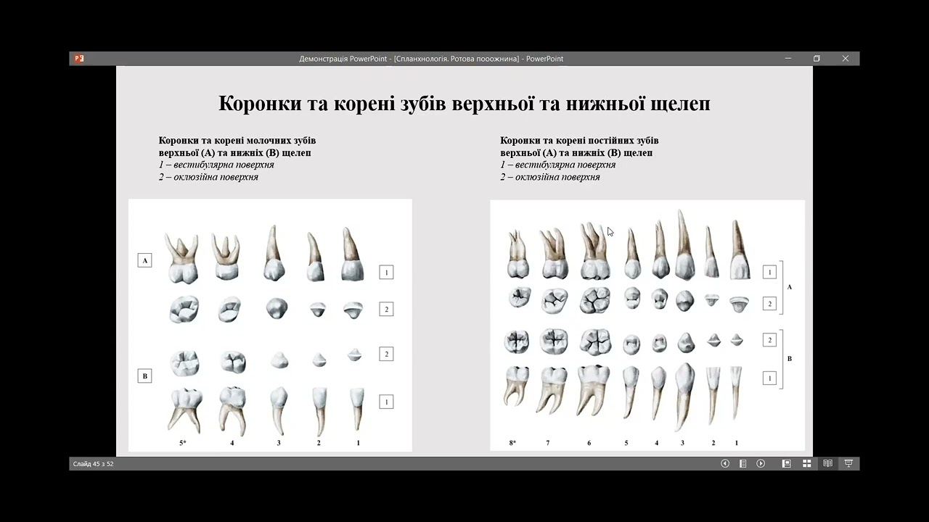Screen dimensions: 929x522
Task: Click the window title 'Демонстрація PowerPoint'
Action: point(344,59)
